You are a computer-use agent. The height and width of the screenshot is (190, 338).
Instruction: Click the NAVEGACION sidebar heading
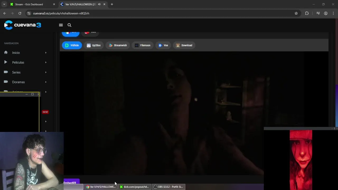pyautogui.click(x=11, y=43)
